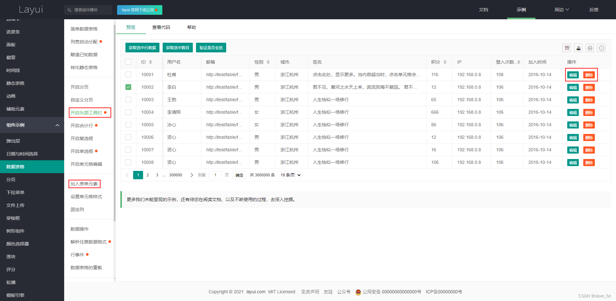
Task: Open 反馈 in top navigation
Action: [594, 10]
